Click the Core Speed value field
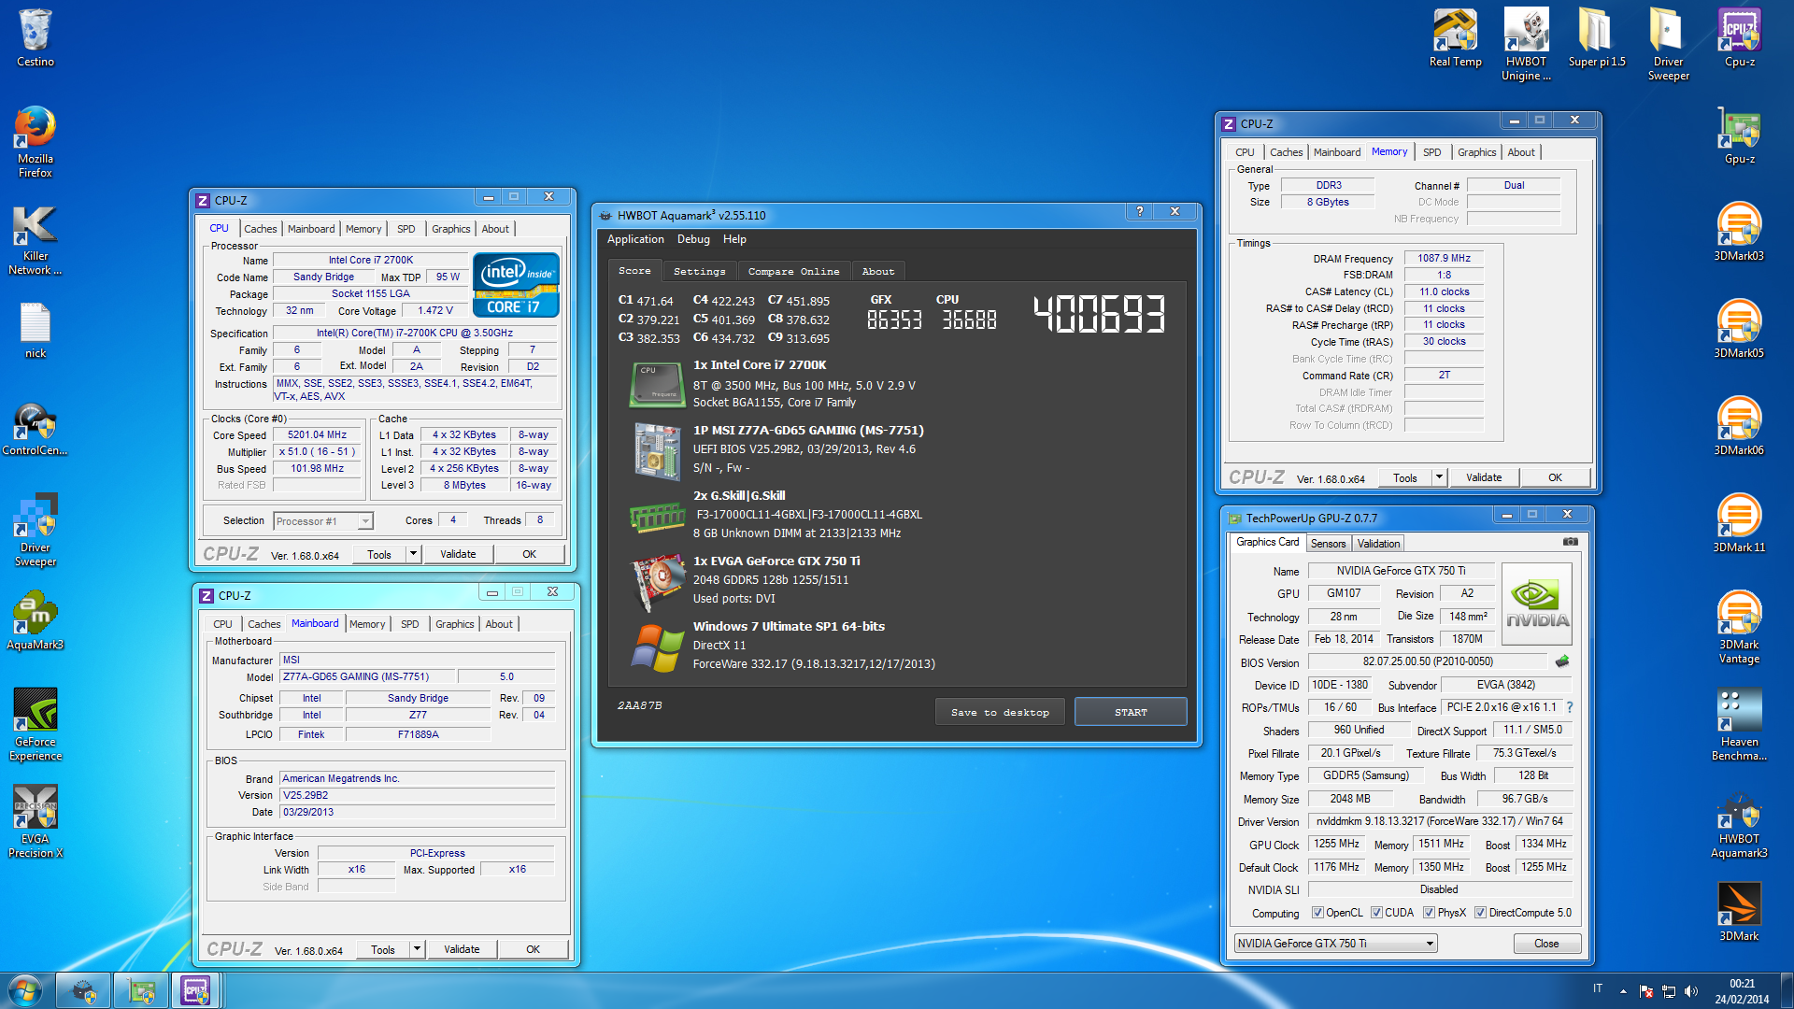 click(x=317, y=435)
